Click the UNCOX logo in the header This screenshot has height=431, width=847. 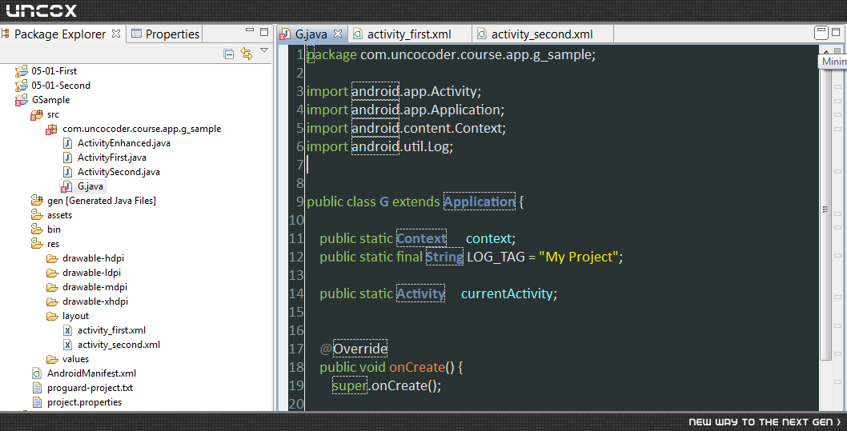(x=42, y=10)
